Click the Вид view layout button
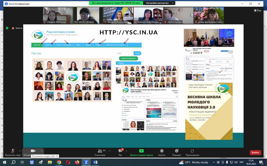This screenshot has width=267, height=166. click(x=257, y=10)
